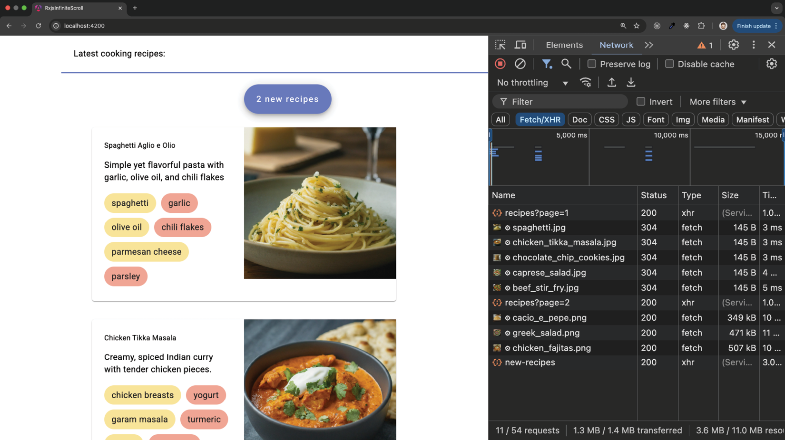
Task: View site information icon in address bar
Action: 56,26
